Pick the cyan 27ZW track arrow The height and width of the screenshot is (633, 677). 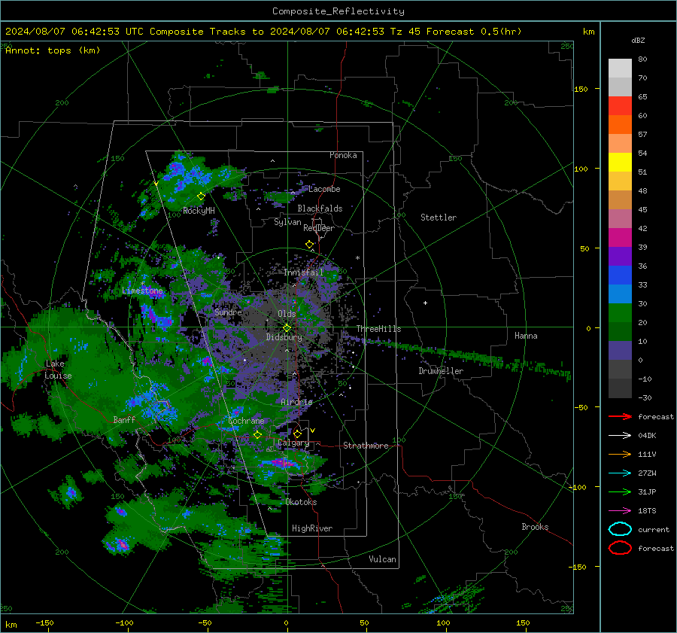(x=620, y=473)
